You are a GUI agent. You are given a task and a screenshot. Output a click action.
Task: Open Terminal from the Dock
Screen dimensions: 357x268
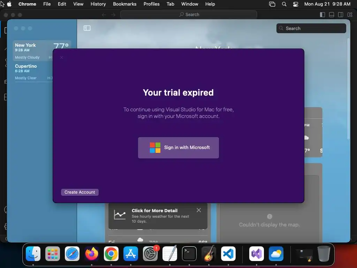(x=189, y=254)
